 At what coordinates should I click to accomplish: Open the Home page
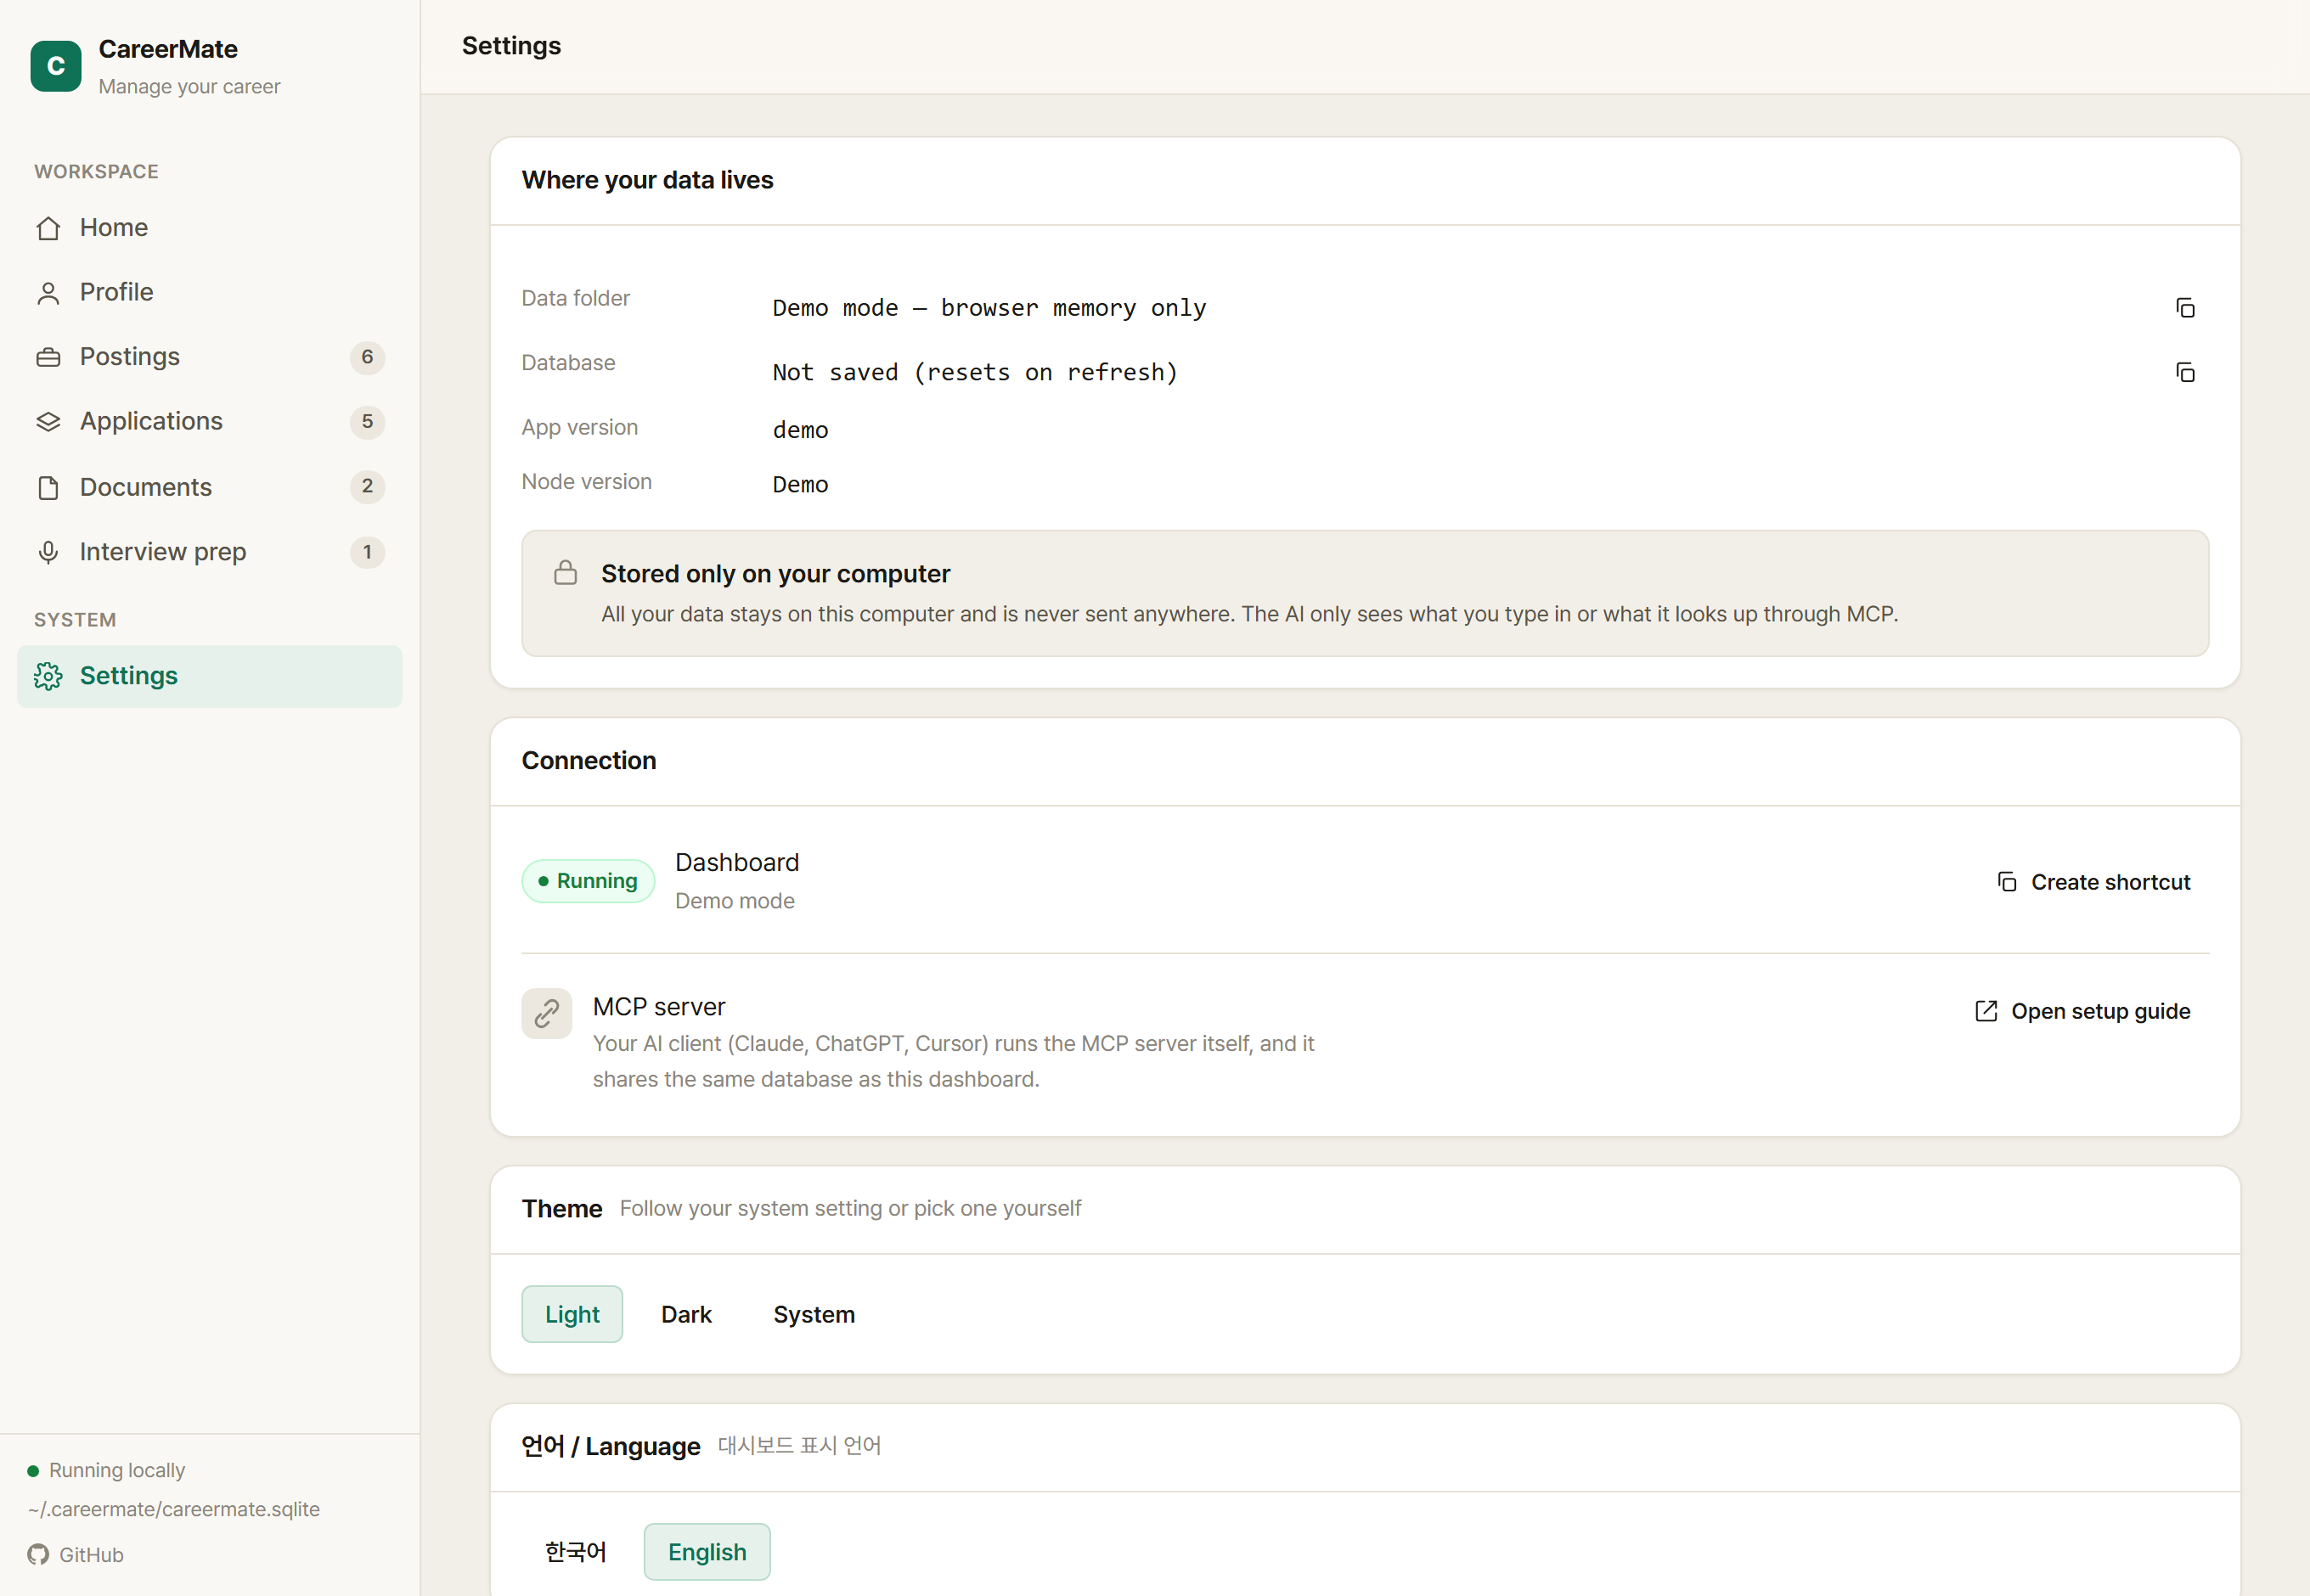tap(210, 228)
